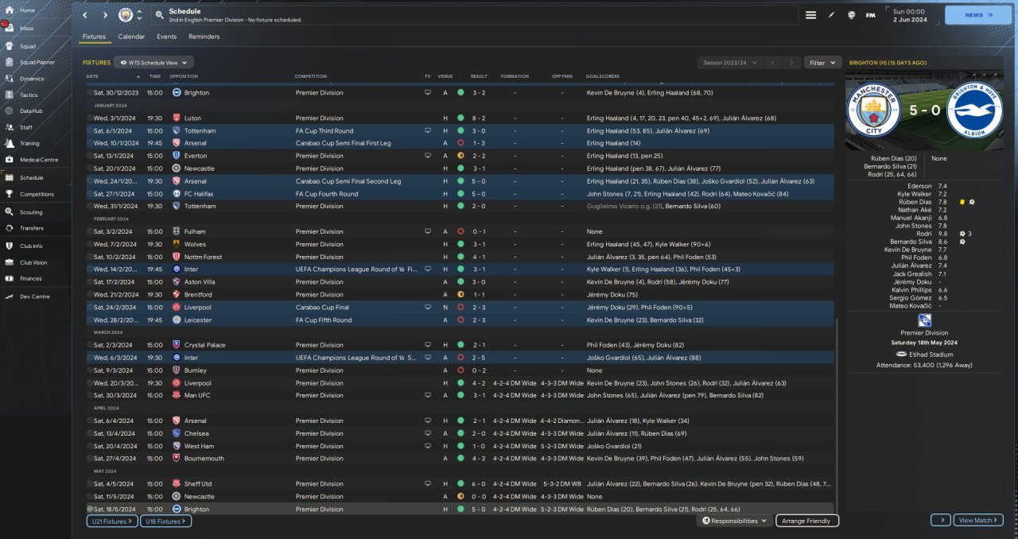Click the pencil edit icon
The width and height of the screenshot is (1018, 539).
831,15
